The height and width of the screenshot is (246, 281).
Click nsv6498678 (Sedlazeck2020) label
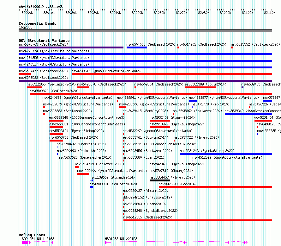tap(102, 84)
